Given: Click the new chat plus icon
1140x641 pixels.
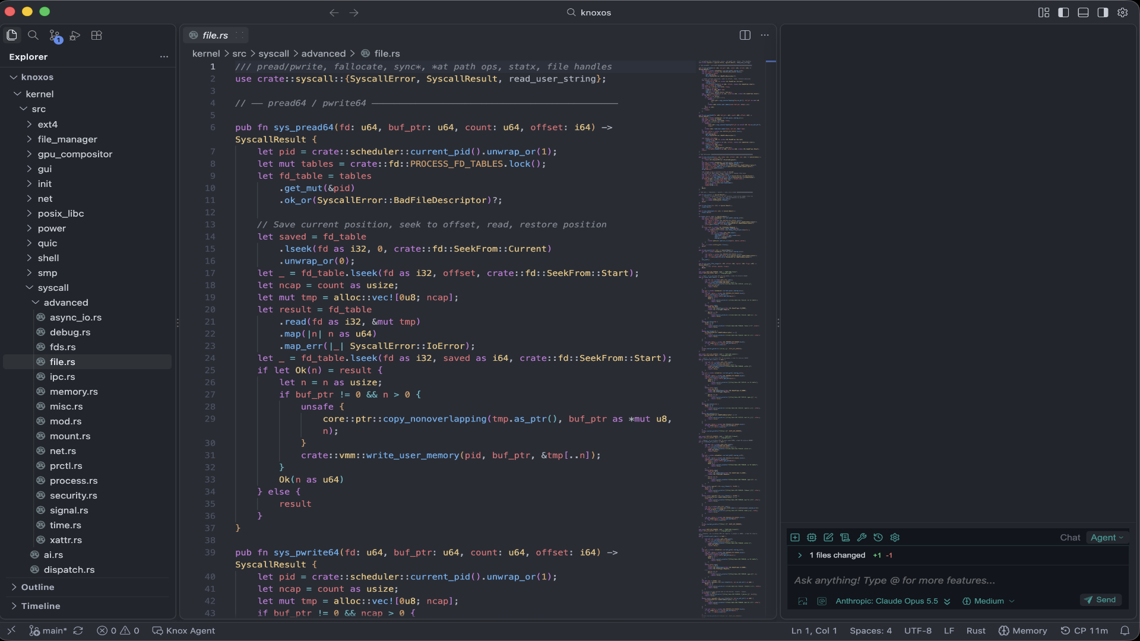Looking at the screenshot, I should [795, 538].
